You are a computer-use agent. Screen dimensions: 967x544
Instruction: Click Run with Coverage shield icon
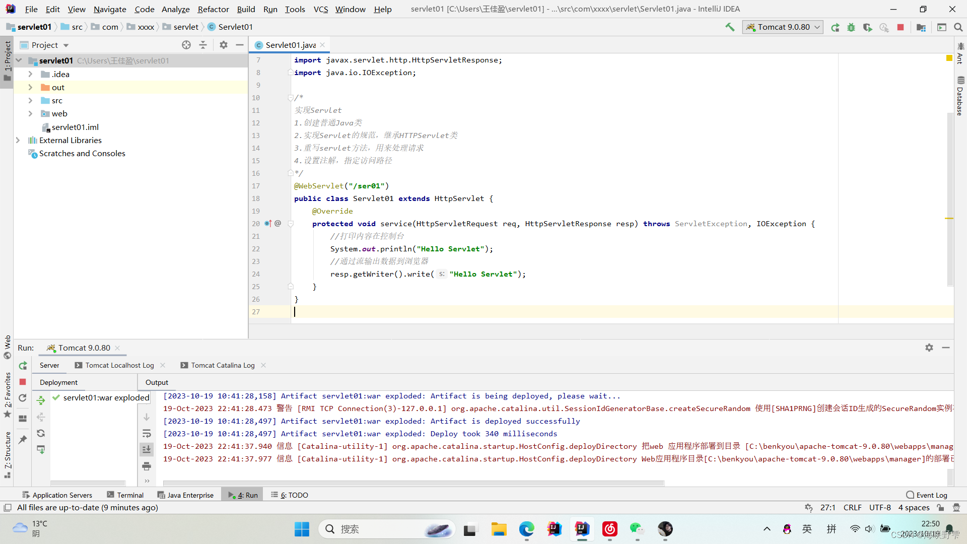(867, 27)
